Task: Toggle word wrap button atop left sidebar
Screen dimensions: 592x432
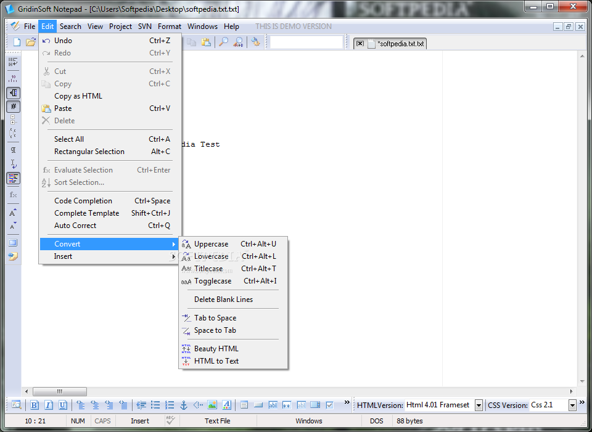Action: [13, 62]
